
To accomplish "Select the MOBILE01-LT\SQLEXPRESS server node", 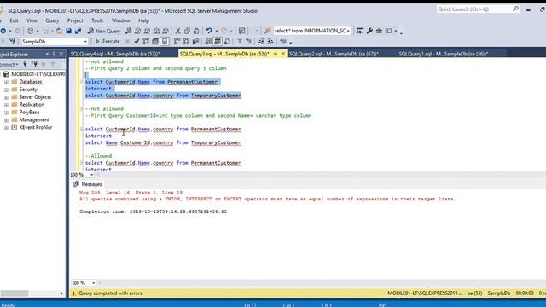I will [38, 74].
